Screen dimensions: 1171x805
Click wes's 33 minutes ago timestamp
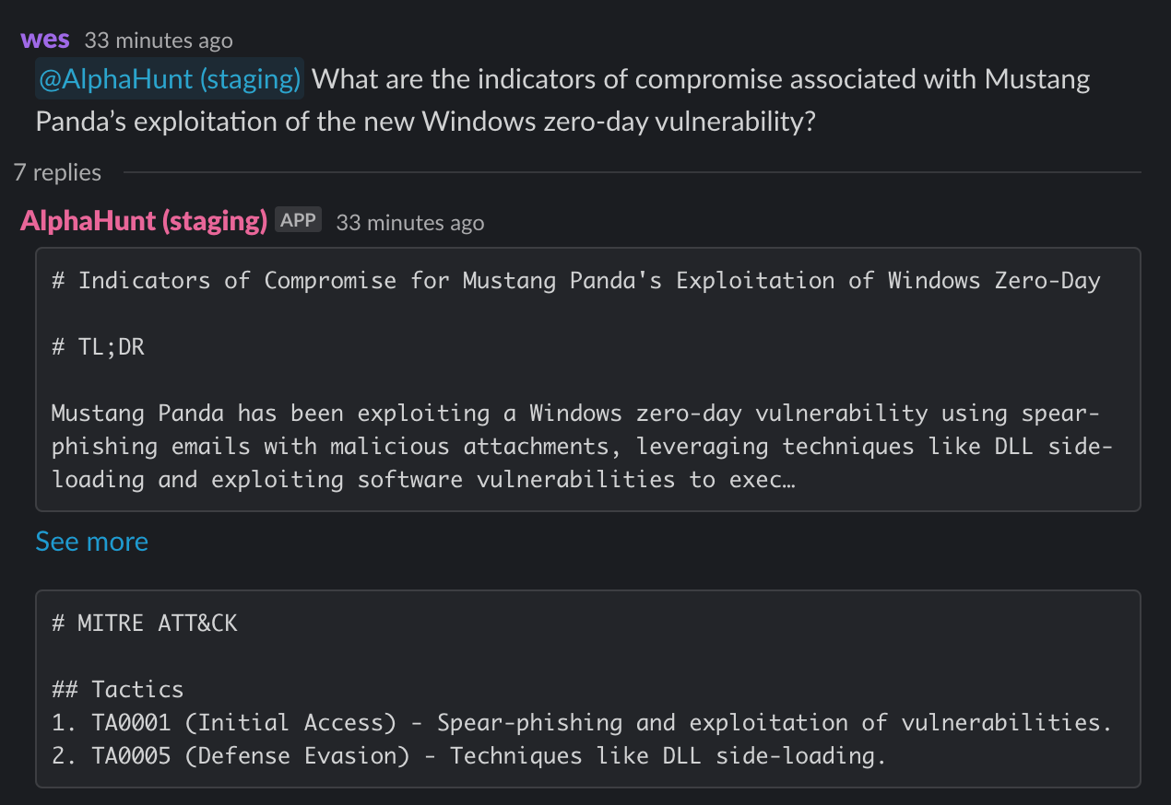(159, 41)
